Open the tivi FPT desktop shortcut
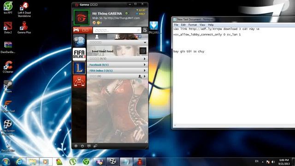 [x=8, y=8]
